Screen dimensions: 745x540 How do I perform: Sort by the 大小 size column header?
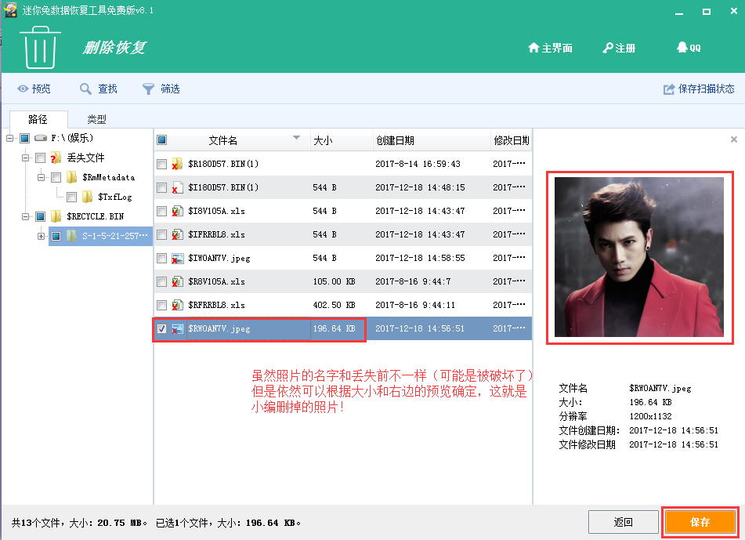pos(342,140)
